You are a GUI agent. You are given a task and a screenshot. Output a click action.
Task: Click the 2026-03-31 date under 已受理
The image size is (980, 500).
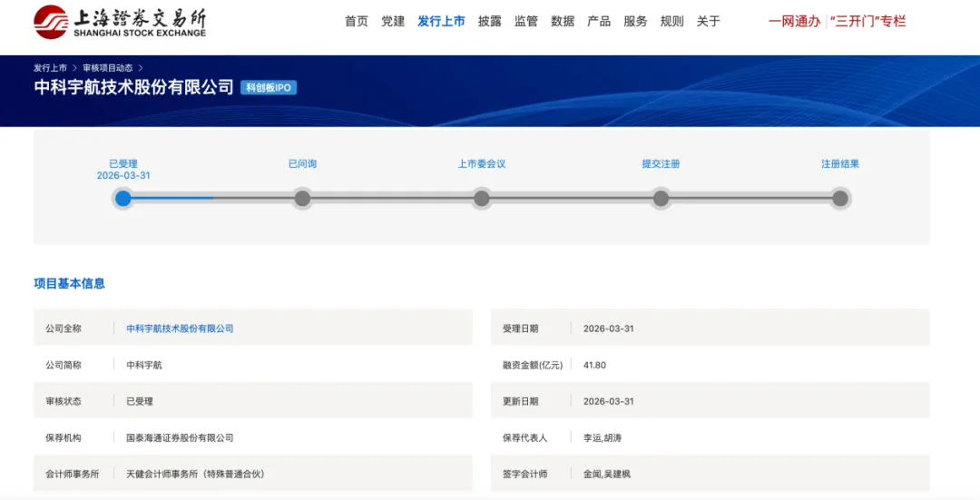[x=123, y=176]
